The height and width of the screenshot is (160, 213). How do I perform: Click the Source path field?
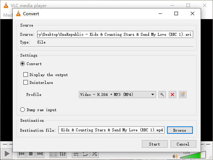pos(115,34)
